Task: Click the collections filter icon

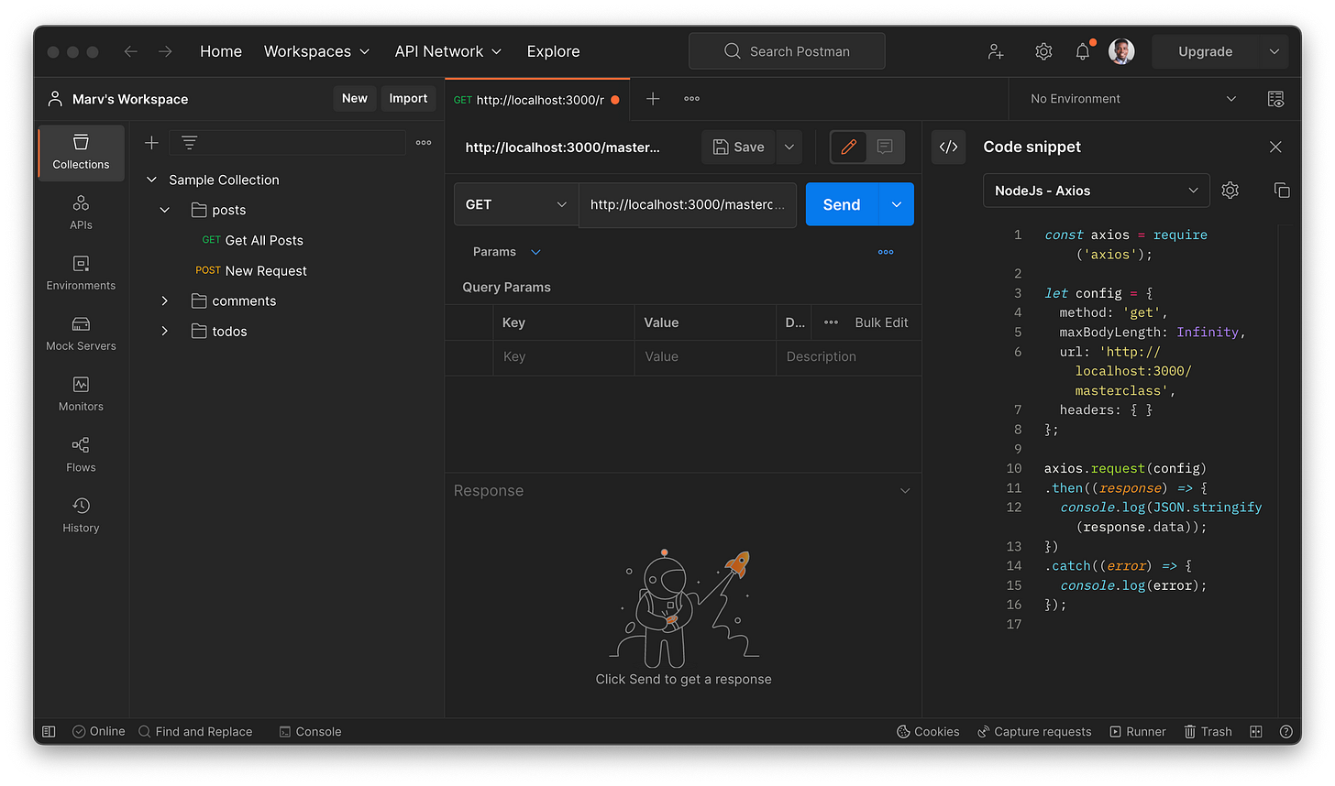Action: coord(189,142)
